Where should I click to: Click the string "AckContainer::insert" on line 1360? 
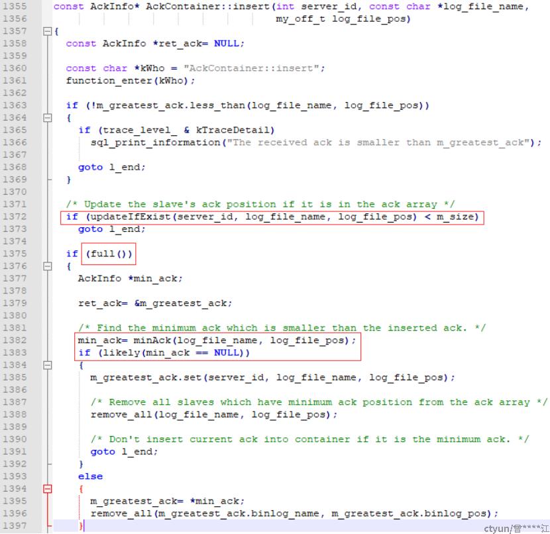(x=251, y=68)
